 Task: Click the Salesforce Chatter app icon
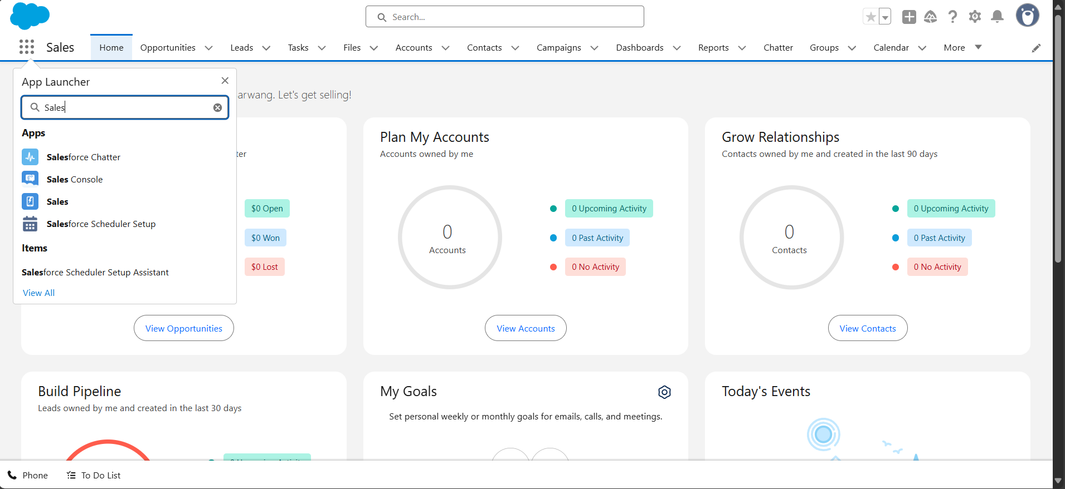pyautogui.click(x=30, y=157)
